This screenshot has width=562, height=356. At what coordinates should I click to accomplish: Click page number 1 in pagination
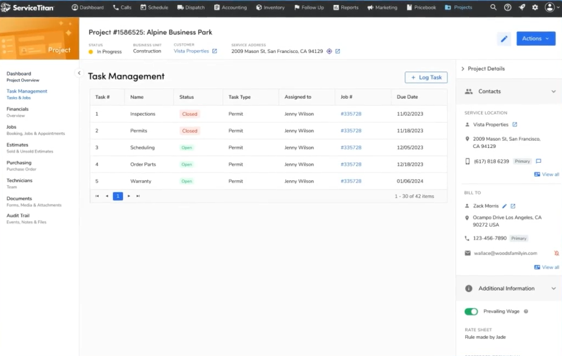click(117, 196)
